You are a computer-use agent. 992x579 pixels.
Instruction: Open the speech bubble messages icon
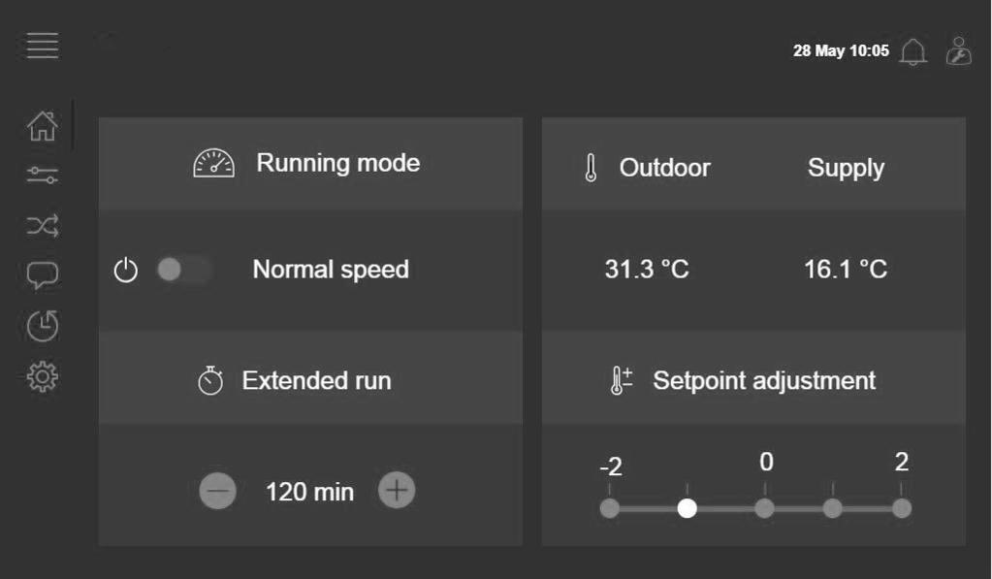point(43,275)
